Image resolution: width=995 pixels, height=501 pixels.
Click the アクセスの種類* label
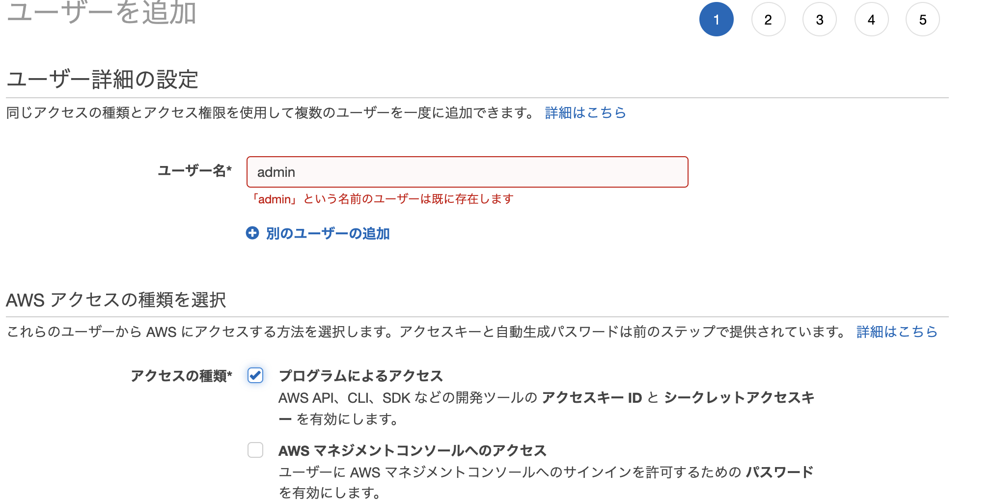point(181,376)
